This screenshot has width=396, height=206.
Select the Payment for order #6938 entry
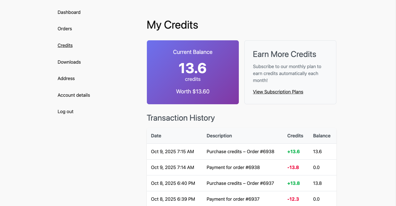(233, 167)
